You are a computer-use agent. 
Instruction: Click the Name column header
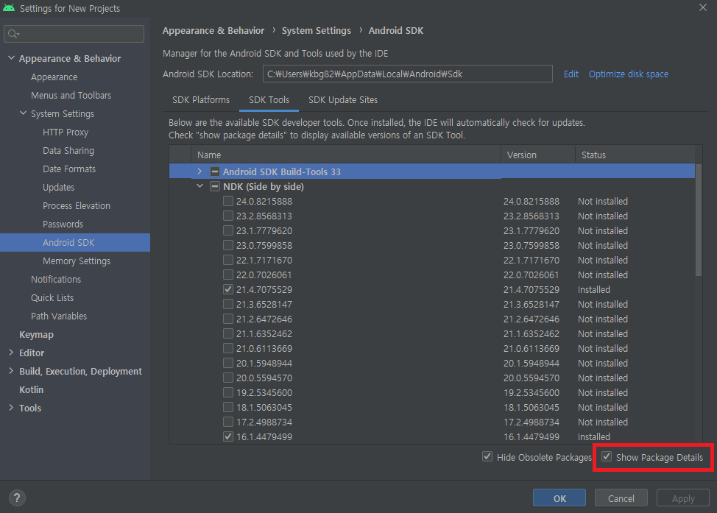coord(346,155)
